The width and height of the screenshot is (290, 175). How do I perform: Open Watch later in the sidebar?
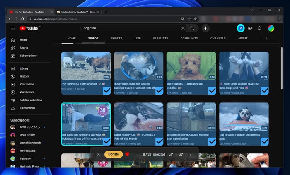[x=27, y=92]
